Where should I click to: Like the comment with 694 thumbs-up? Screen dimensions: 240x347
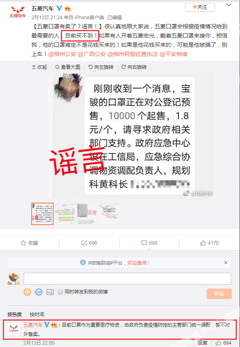point(218,343)
